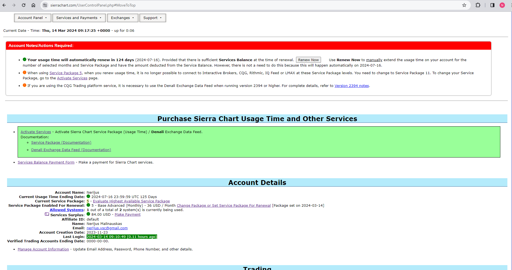Expand the Services and Payments menu
This screenshot has height=270, width=512.
point(79,18)
